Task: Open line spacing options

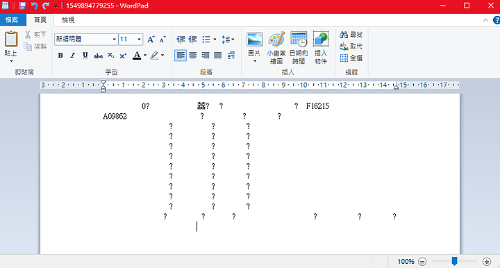Action: point(228,39)
